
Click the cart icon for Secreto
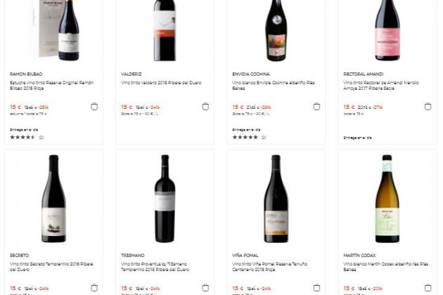tap(94, 288)
